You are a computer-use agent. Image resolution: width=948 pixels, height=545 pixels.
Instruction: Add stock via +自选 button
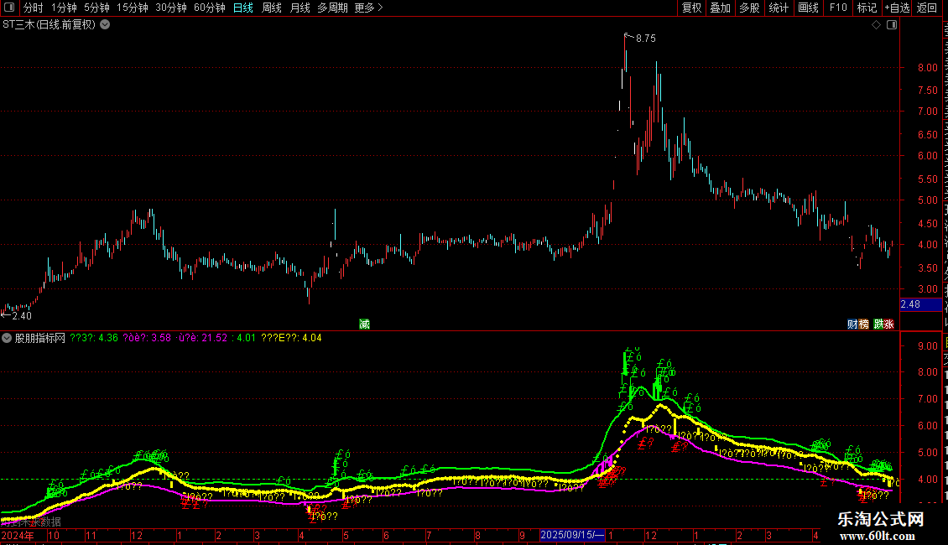point(897,8)
